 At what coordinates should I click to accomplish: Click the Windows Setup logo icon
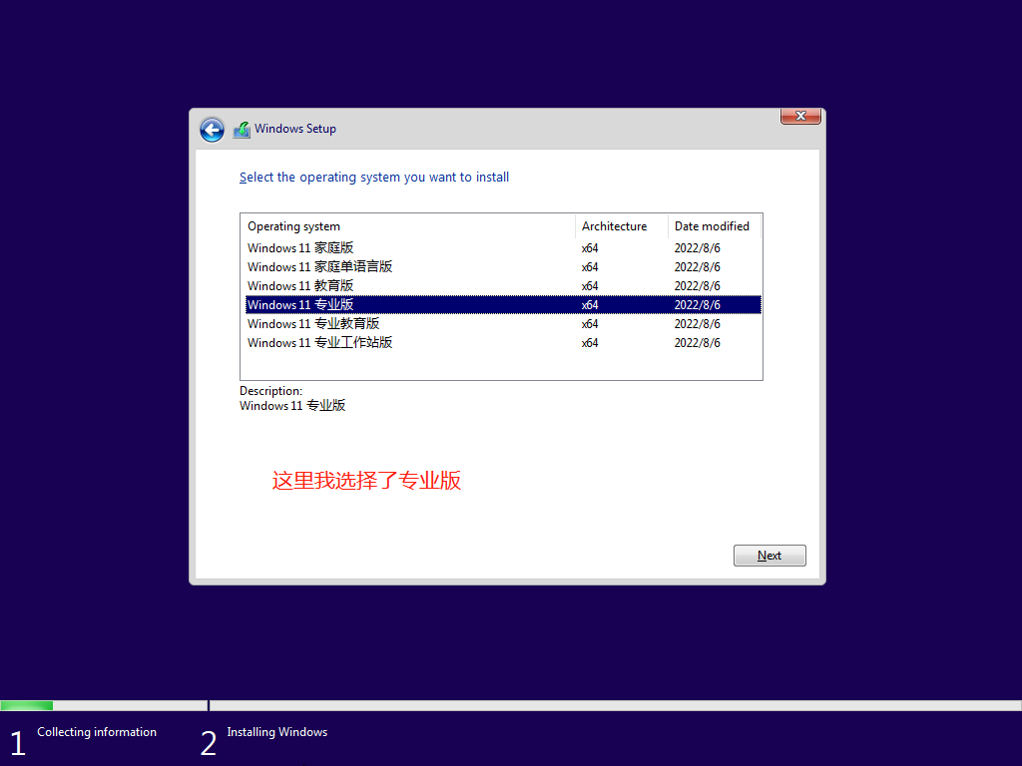coord(241,128)
